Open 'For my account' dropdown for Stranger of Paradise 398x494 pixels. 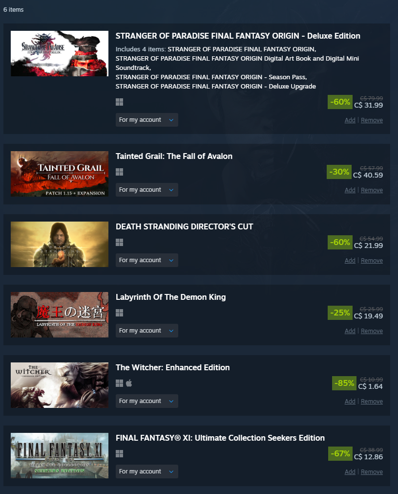147,120
